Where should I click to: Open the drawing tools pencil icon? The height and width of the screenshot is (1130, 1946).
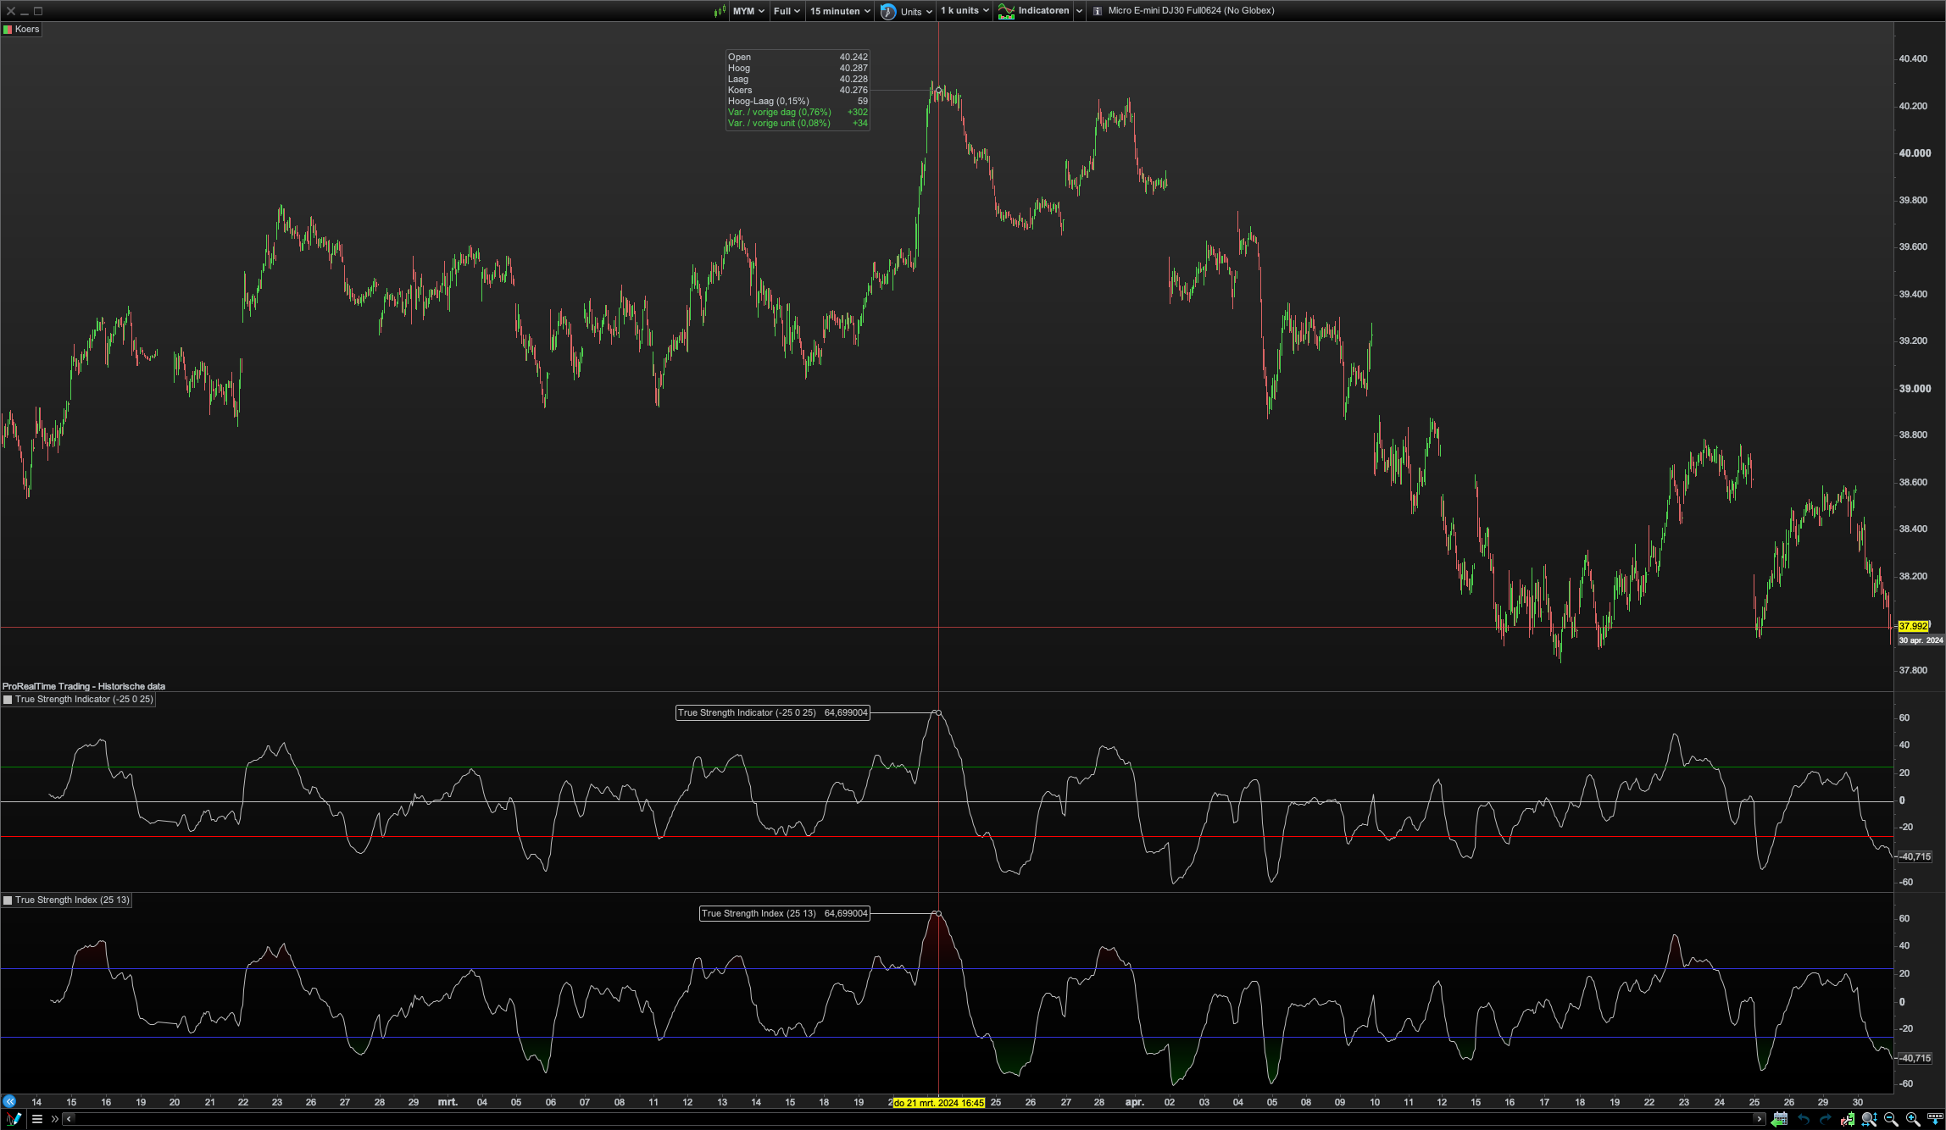click(x=13, y=1119)
